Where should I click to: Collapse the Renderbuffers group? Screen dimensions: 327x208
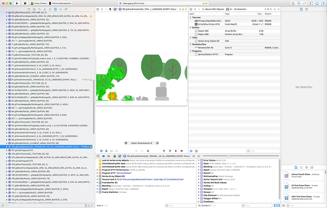[190, 44]
